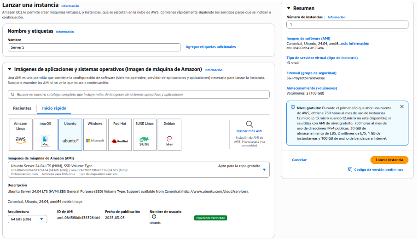Click the Buscar más AMI magnifier icon
Screen dimensions: 418x242
pos(249,124)
